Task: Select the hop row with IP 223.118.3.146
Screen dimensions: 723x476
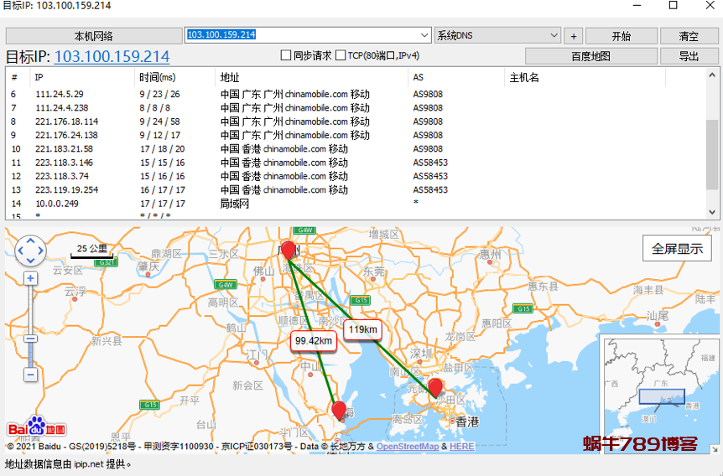Action: tap(65, 163)
